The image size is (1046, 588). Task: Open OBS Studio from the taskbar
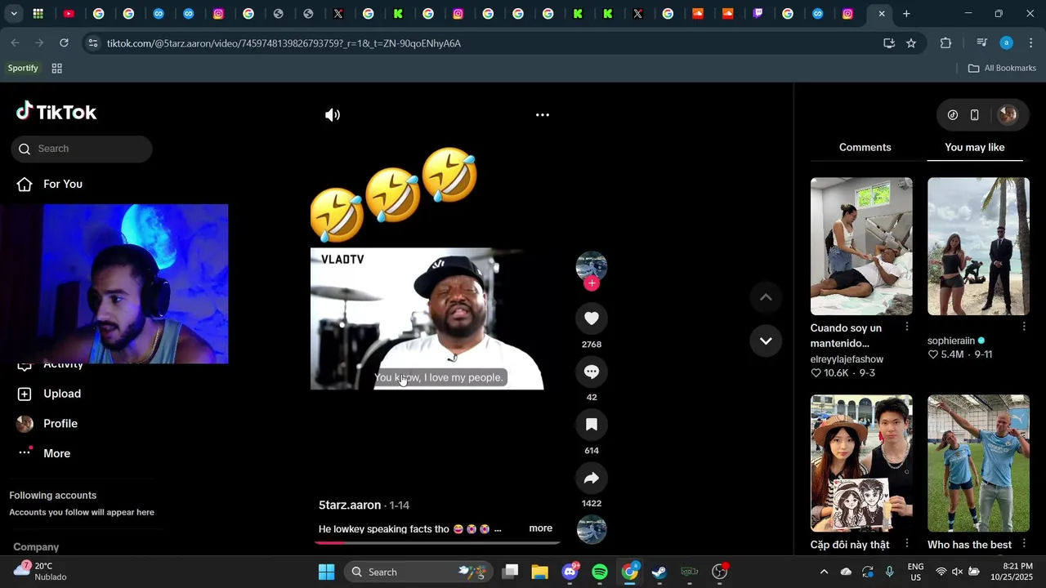719,572
